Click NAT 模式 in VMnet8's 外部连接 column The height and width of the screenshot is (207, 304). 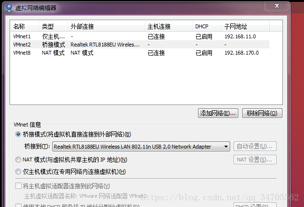82,53
